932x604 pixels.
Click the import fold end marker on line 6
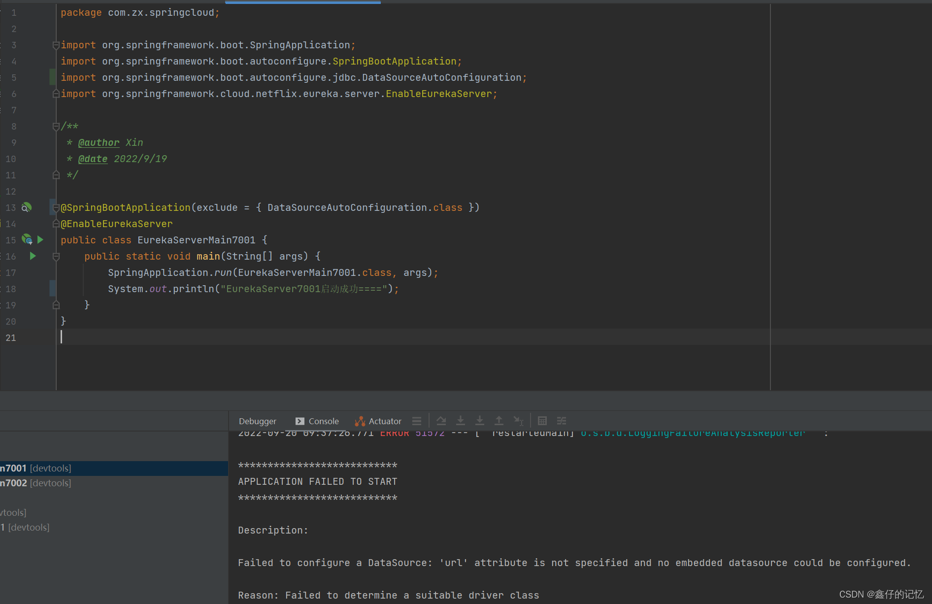[x=56, y=94]
